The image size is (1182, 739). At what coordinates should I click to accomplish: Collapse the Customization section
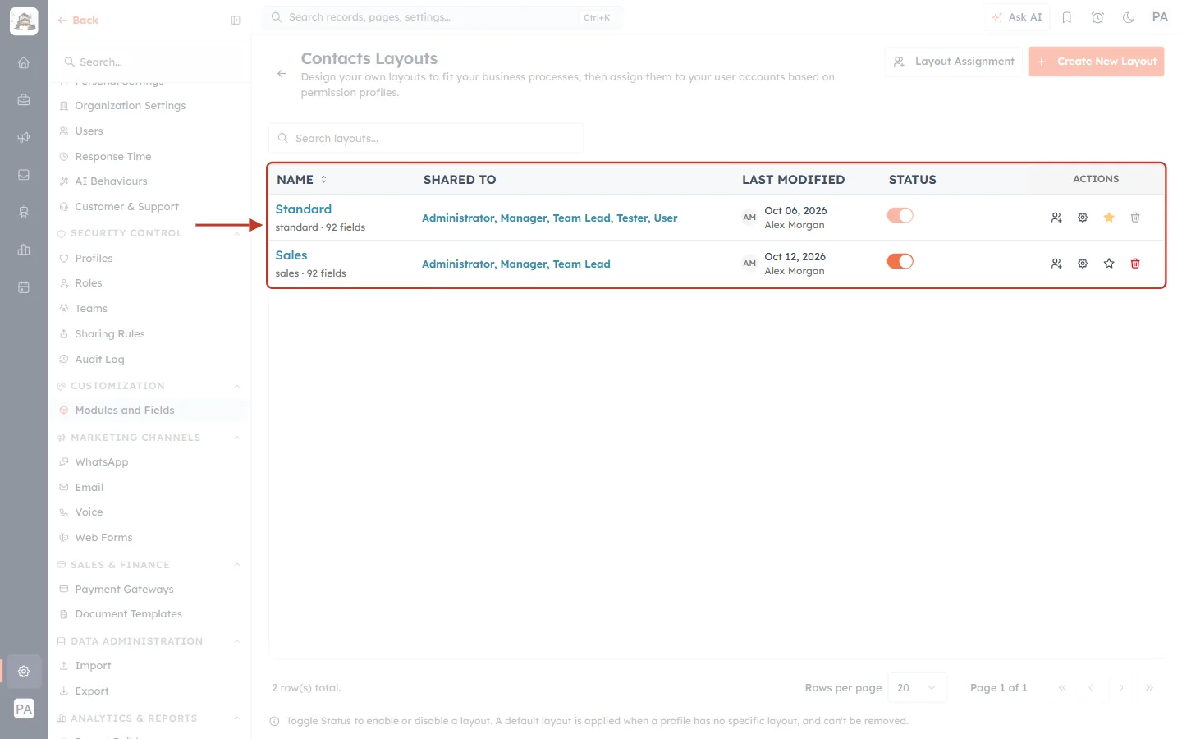click(x=237, y=386)
